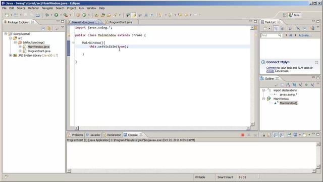Switch to the Javadoc tab
This screenshot has width=323, height=182.
93,135
